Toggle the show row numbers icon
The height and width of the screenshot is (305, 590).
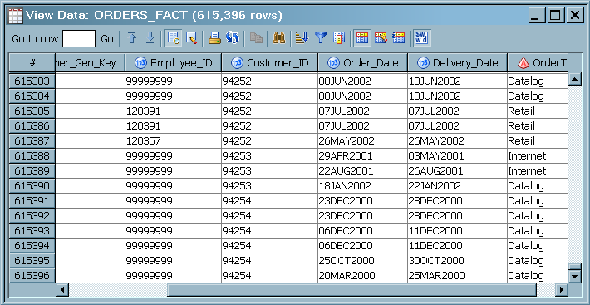[399, 38]
